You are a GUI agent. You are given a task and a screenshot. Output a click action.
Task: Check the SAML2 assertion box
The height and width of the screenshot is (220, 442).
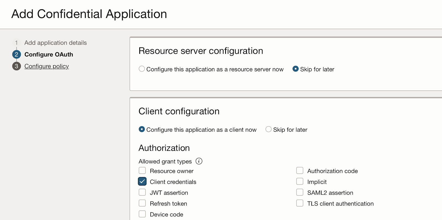[x=300, y=192]
